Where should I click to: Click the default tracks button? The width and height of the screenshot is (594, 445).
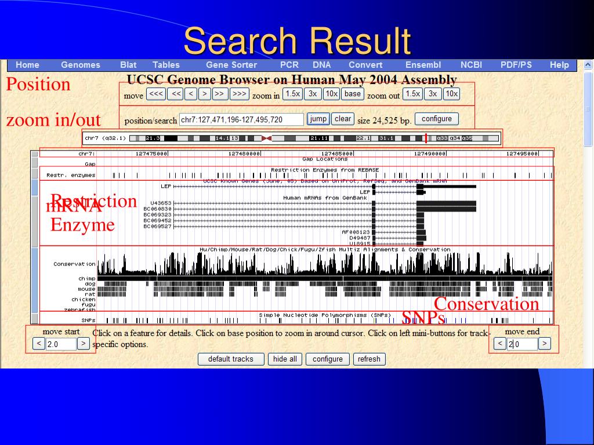[231, 359]
